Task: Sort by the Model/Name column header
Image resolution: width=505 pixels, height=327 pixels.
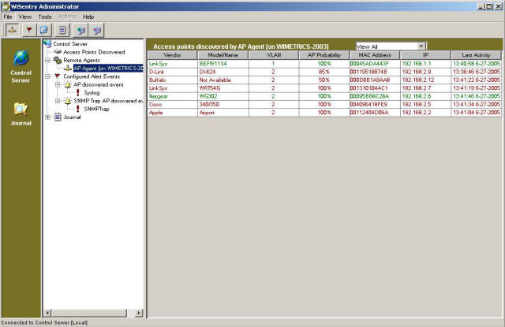Action: tap(223, 55)
